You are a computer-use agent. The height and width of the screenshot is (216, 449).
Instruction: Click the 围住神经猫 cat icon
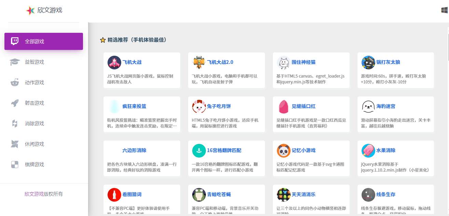tap(284, 63)
